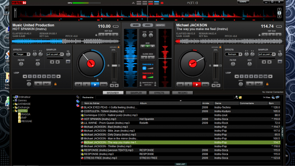Halve the left deck loop length
295x166 pixels.
[25, 76]
